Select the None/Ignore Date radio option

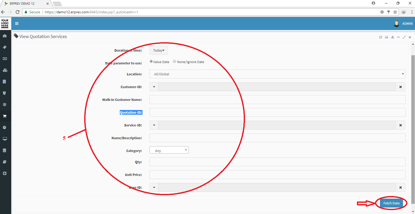coord(174,62)
